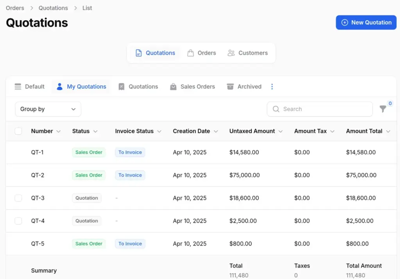Click the New Quotation button

[366, 23]
